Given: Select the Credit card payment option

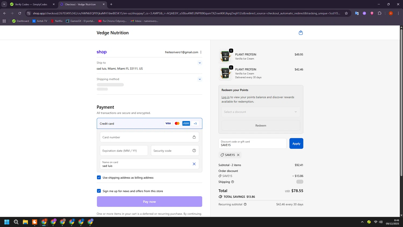Looking at the screenshot, I should [x=149, y=123].
